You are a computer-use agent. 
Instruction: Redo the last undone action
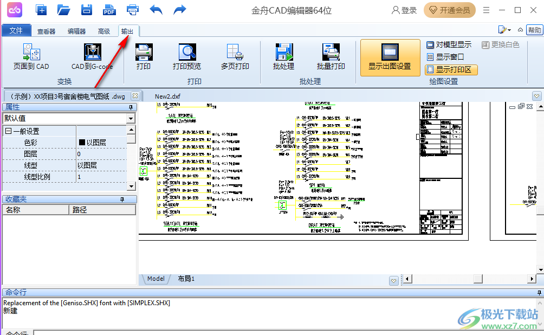coord(179,10)
